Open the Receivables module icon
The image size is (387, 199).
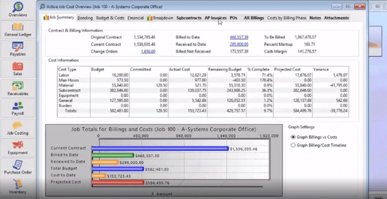pos(18,86)
